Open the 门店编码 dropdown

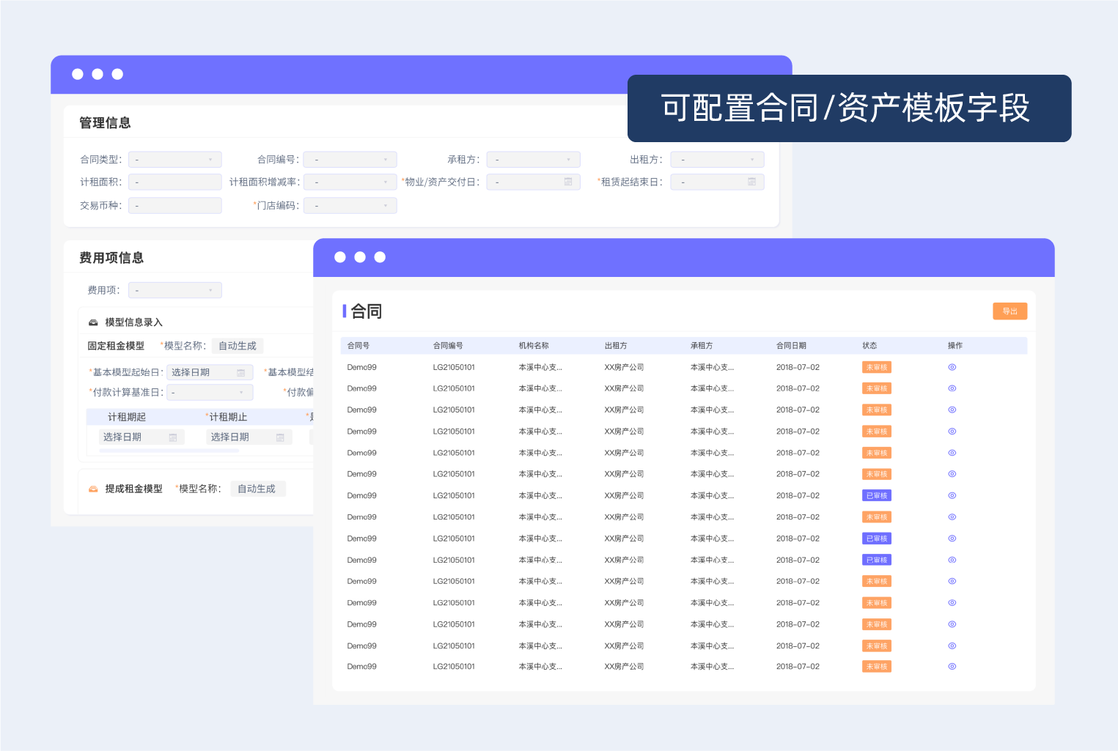(350, 206)
